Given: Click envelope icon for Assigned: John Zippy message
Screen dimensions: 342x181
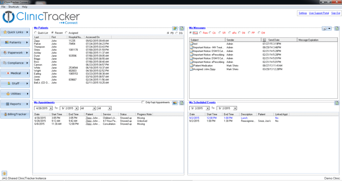Looking at the screenshot, I should click(x=192, y=69).
